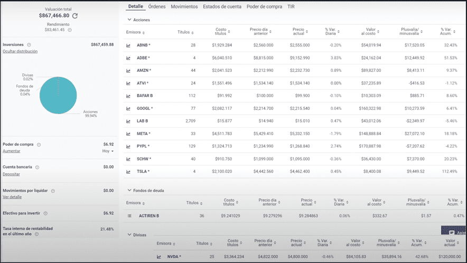Collapse the Fondos de deuda section

[129, 190]
